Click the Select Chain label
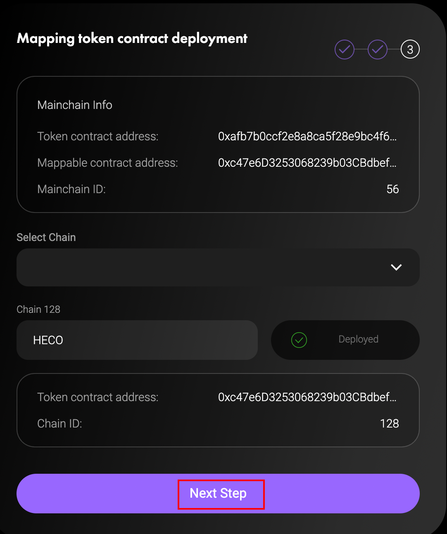The image size is (447, 534). click(46, 237)
